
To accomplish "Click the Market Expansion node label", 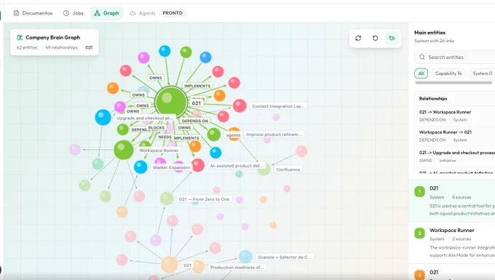I will (171, 167).
